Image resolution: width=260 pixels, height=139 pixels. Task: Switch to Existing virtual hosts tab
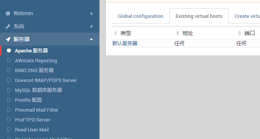(x=199, y=16)
